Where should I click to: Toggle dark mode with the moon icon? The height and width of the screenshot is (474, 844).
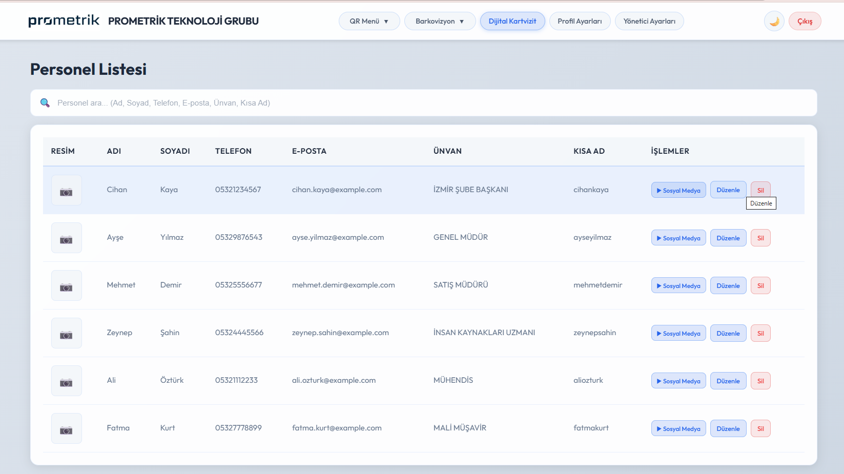coord(774,21)
